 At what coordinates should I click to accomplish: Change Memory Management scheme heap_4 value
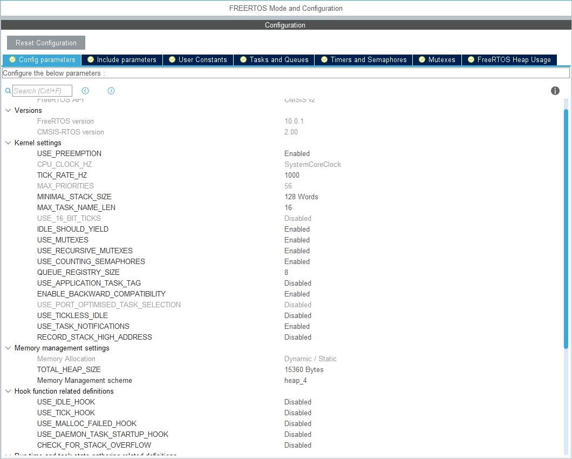click(296, 381)
